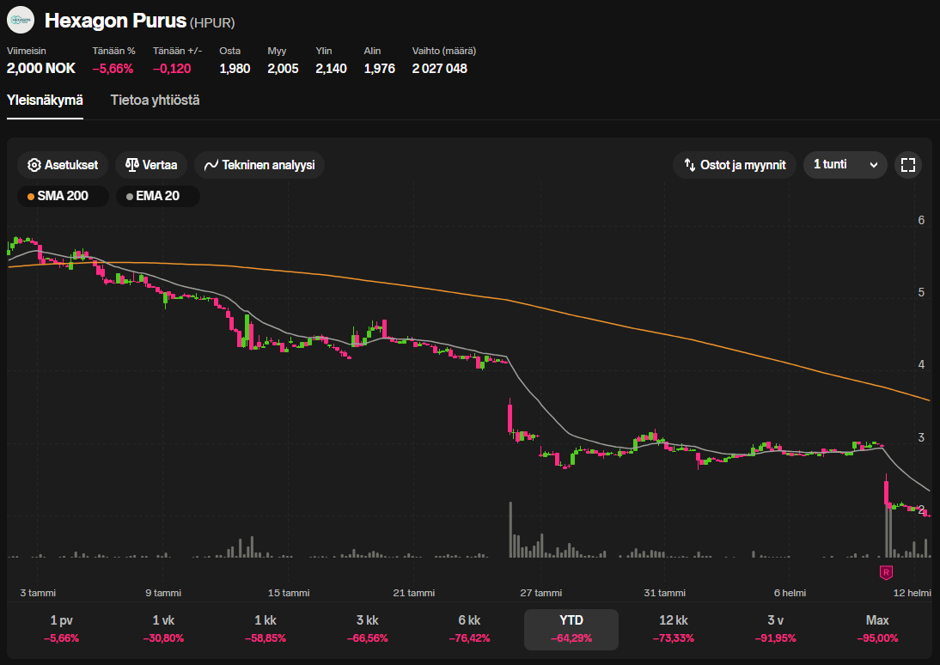Expand the 1 tunti interval dropdown
Image resolution: width=940 pixels, height=665 pixels.
(845, 165)
